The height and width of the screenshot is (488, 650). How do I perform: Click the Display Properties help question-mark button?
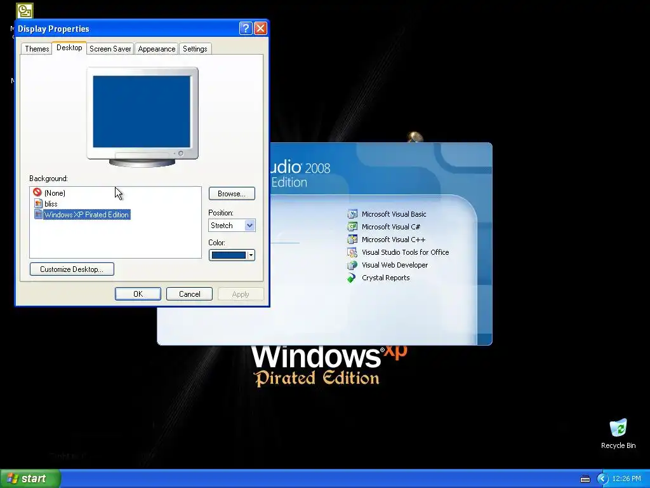[x=246, y=28]
